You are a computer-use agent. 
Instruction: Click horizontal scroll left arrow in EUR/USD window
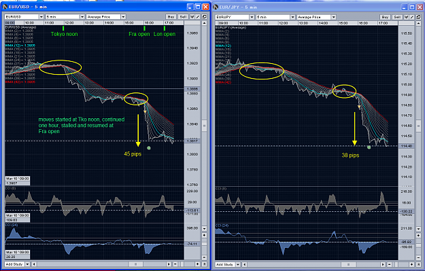[x=34, y=264]
